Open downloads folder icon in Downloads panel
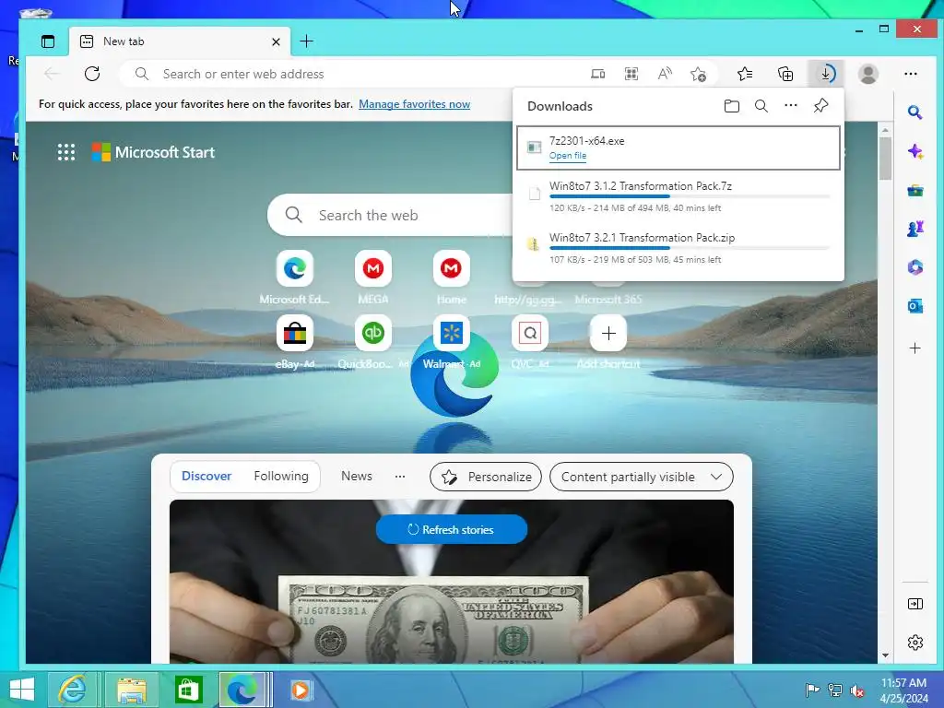Screen dimensions: 944x708 (x=731, y=106)
